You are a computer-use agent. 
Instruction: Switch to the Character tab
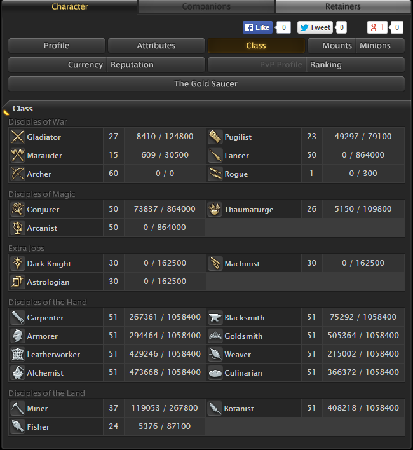[x=70, y=6]
